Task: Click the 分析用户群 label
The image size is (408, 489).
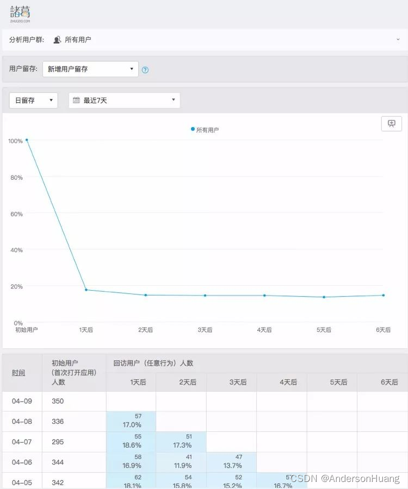Action: [x=27, y=40]
